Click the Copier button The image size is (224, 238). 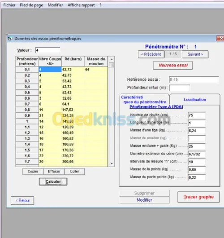click(x=33, y=172)
